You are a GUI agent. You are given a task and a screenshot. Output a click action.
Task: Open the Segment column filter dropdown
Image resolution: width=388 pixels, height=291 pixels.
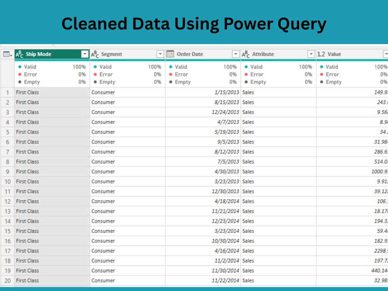160,54
